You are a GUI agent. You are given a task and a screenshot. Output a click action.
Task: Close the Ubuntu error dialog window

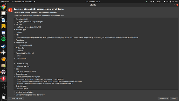point(177,5)
